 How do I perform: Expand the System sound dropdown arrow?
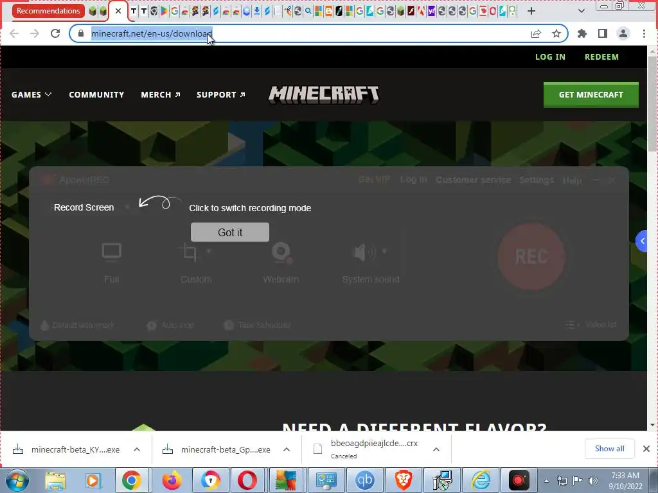point(384,252)
